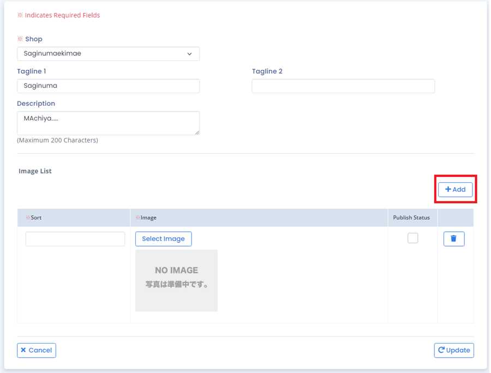Click the Tagline 2 field label
The image size is (491, 373).
click(267, 71)
